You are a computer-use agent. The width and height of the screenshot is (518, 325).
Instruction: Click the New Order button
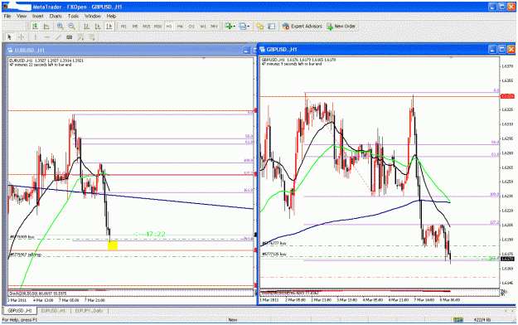(x=341, y=27)
